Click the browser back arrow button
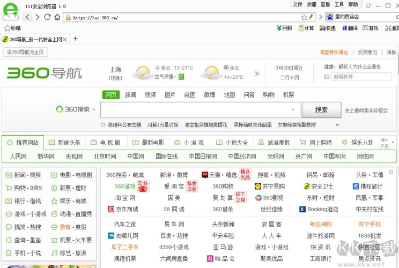This screenshot has height=268, width=399. [28, 17]
